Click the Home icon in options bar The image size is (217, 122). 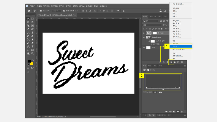pyautogui.click(x=29, y=11)
